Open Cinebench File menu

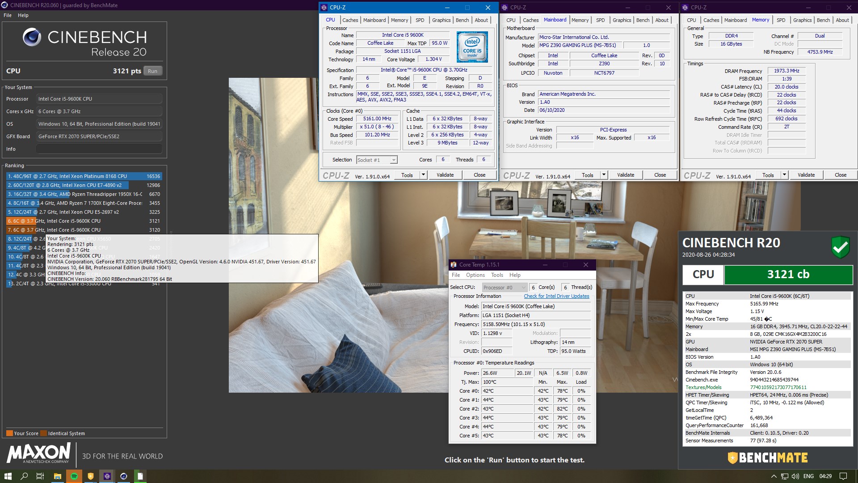8,15
